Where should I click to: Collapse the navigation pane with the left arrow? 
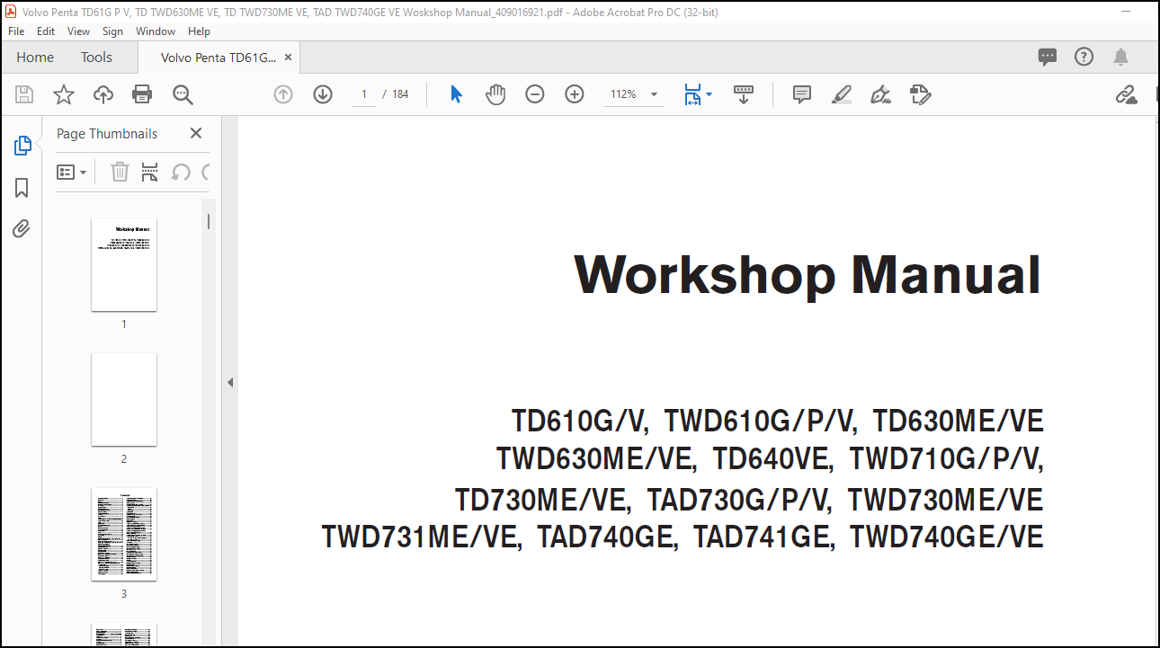click(x=229, y=383)
